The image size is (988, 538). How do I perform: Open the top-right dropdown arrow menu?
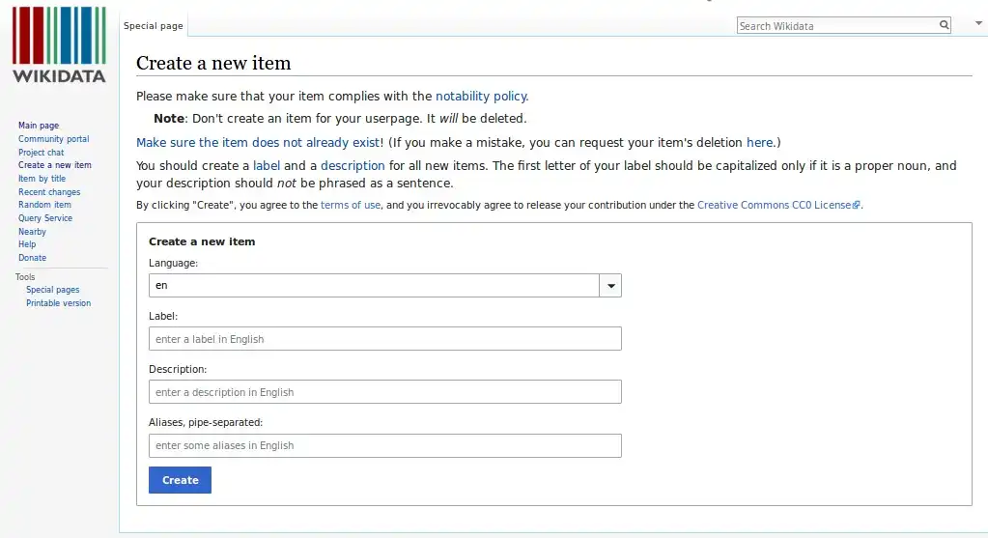(x=978, y=23)
